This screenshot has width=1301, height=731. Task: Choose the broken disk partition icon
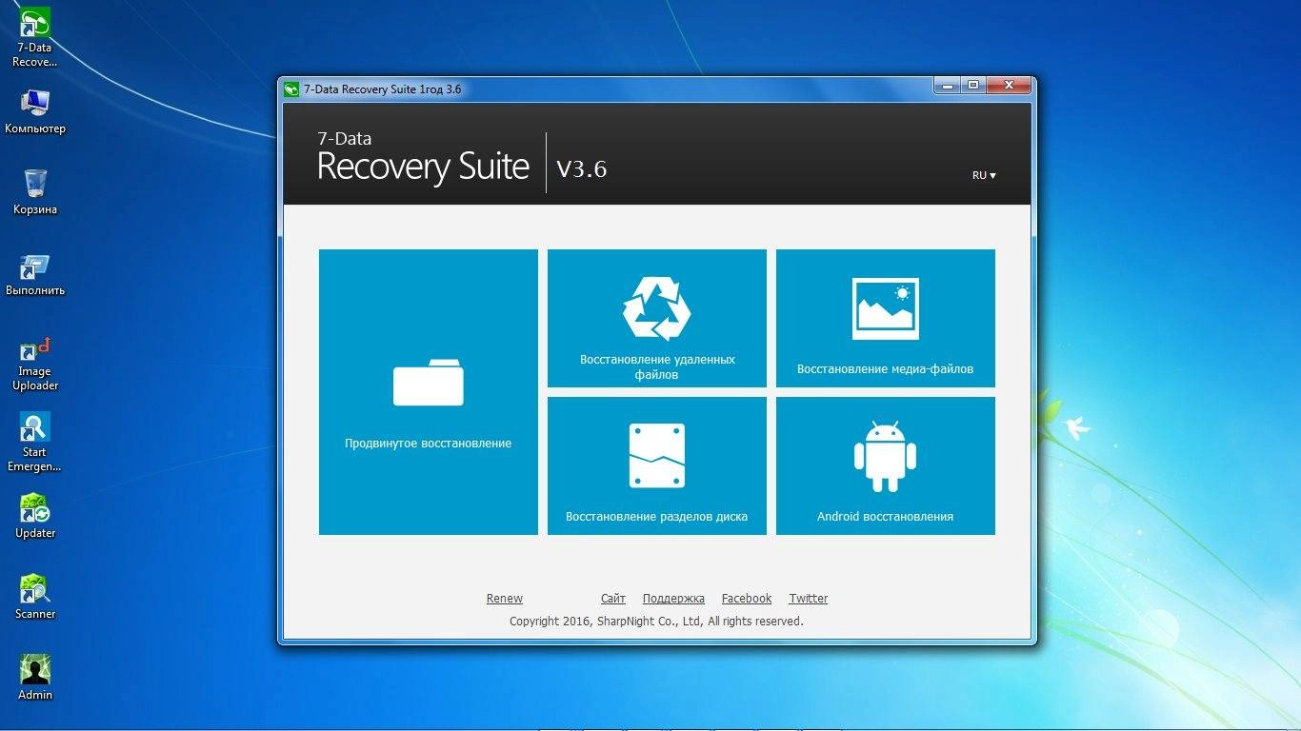[x=657, y=456]
